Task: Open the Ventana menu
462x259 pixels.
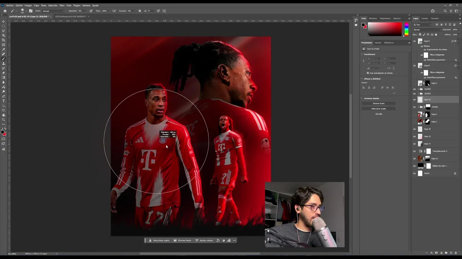Action: point(86,5)
